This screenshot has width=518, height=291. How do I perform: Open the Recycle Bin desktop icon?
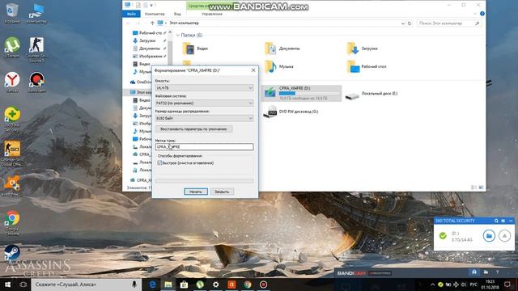coord(12,13)
